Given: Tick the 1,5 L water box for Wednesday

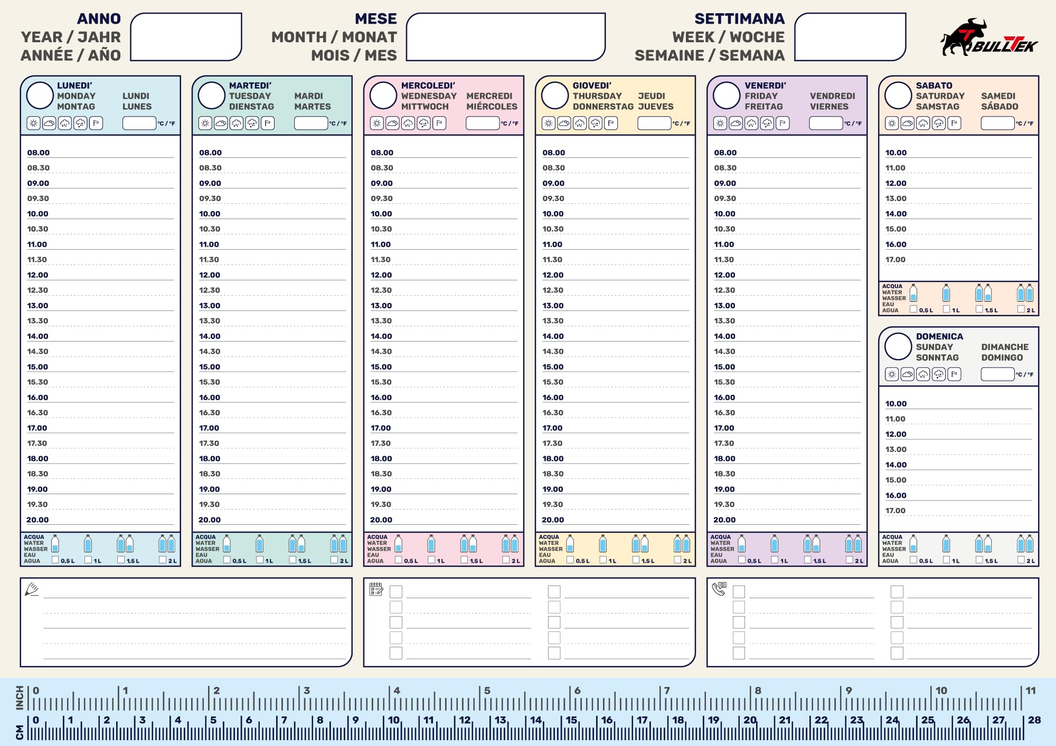Looking at the screenshot, I should [464, 560].
